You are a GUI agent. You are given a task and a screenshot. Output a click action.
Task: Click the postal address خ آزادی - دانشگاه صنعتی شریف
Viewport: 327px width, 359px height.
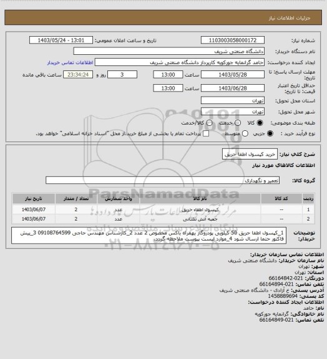click(x=254, y=290)
